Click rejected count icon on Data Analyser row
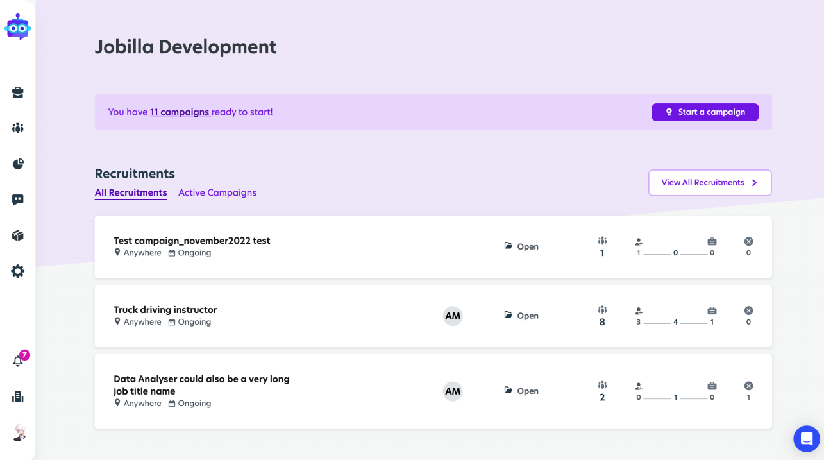This screenshot has height=460, width=824. (x=748, y=386)
